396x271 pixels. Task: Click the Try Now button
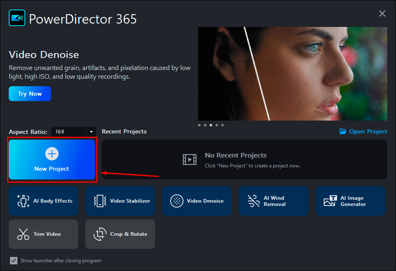(x=30, y=94)
